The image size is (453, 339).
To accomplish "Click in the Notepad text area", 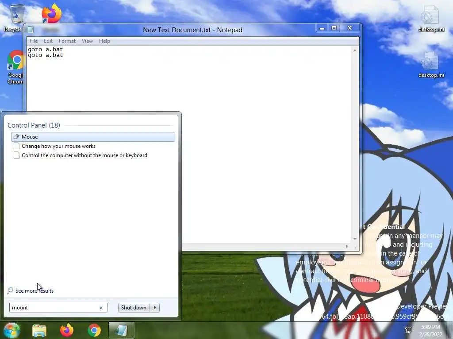I will pyautogui.click(x=189, y=144).
